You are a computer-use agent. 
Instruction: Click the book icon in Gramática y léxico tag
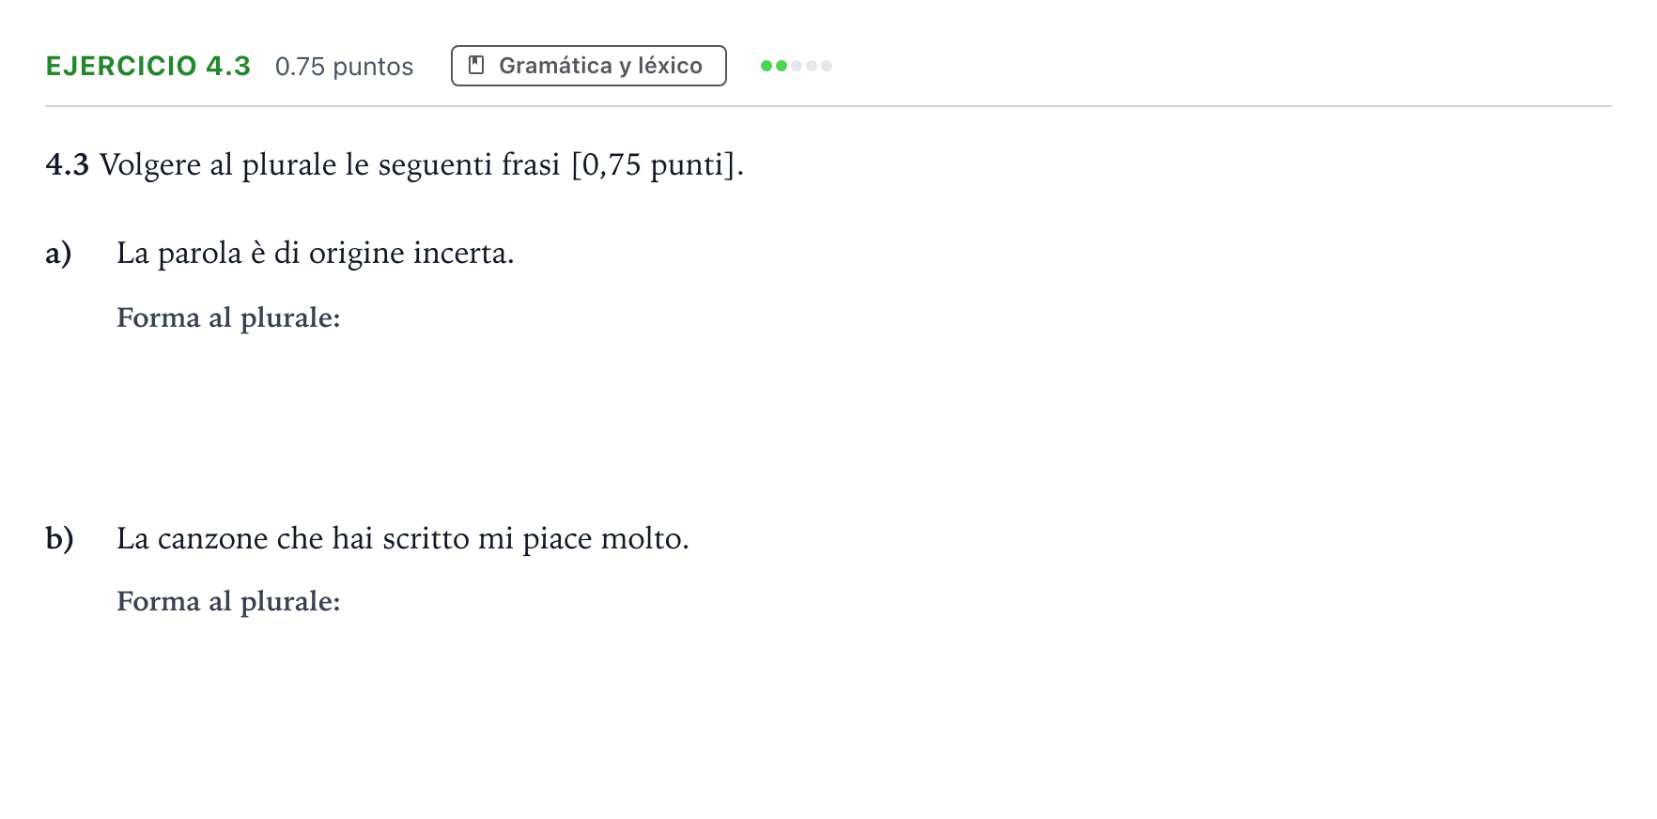[476, 65]
